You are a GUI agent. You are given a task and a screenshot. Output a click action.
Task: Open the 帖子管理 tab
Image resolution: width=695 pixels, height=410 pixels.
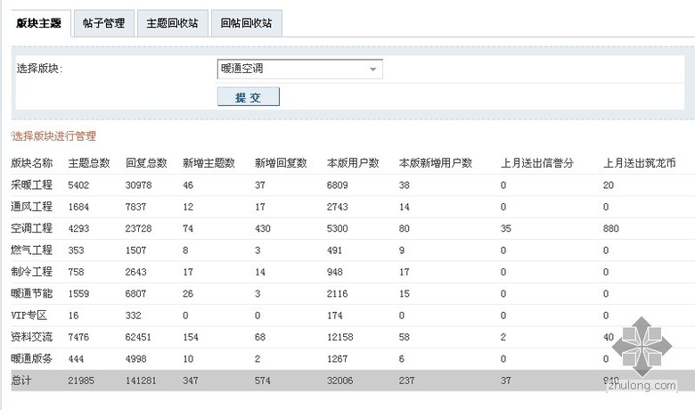point(103,23)
